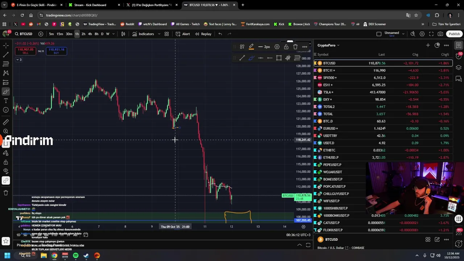Open the Fibonacci retracement tools
Screen dimensions: 464x261
(6, 64)
